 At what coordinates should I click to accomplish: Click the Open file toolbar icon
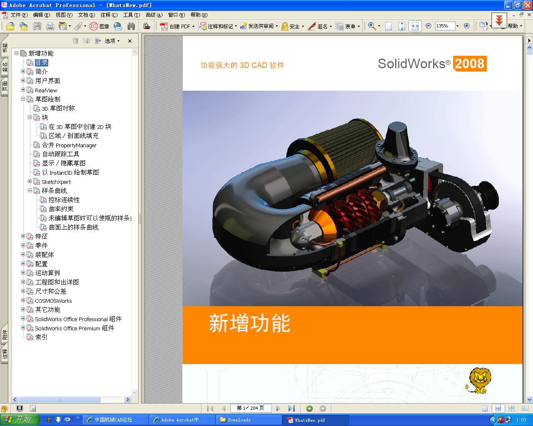[x=10, y=26]
